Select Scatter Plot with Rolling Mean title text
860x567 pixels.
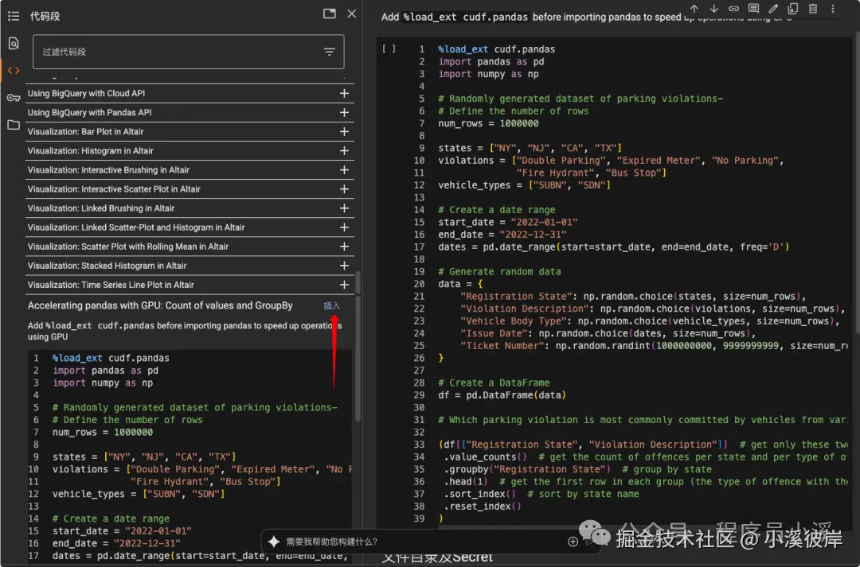click(x=127, y=247)
